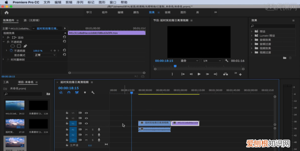Hide track V1 output with eye icon
This screenshot has width=300, height=151.
coord(86,124)
